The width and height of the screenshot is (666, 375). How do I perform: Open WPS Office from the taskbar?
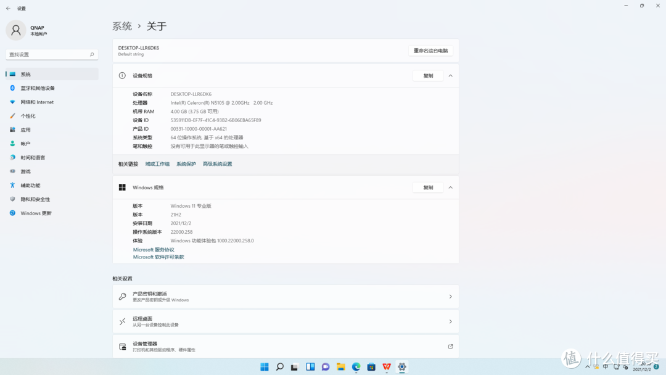coord(386,366)
